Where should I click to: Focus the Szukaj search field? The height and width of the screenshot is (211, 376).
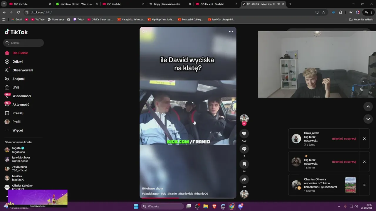[23, 43]
